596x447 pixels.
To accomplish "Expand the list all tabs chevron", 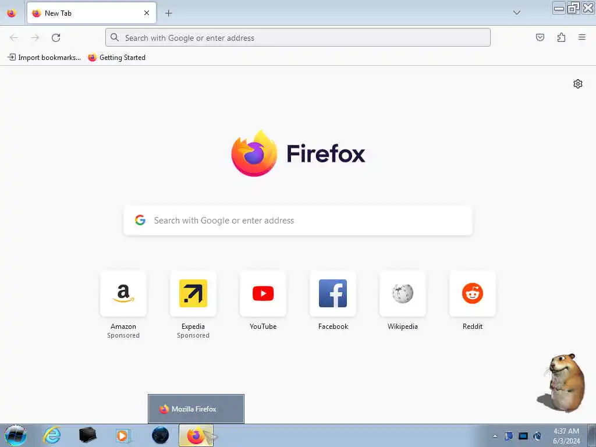I will [517, 13].
